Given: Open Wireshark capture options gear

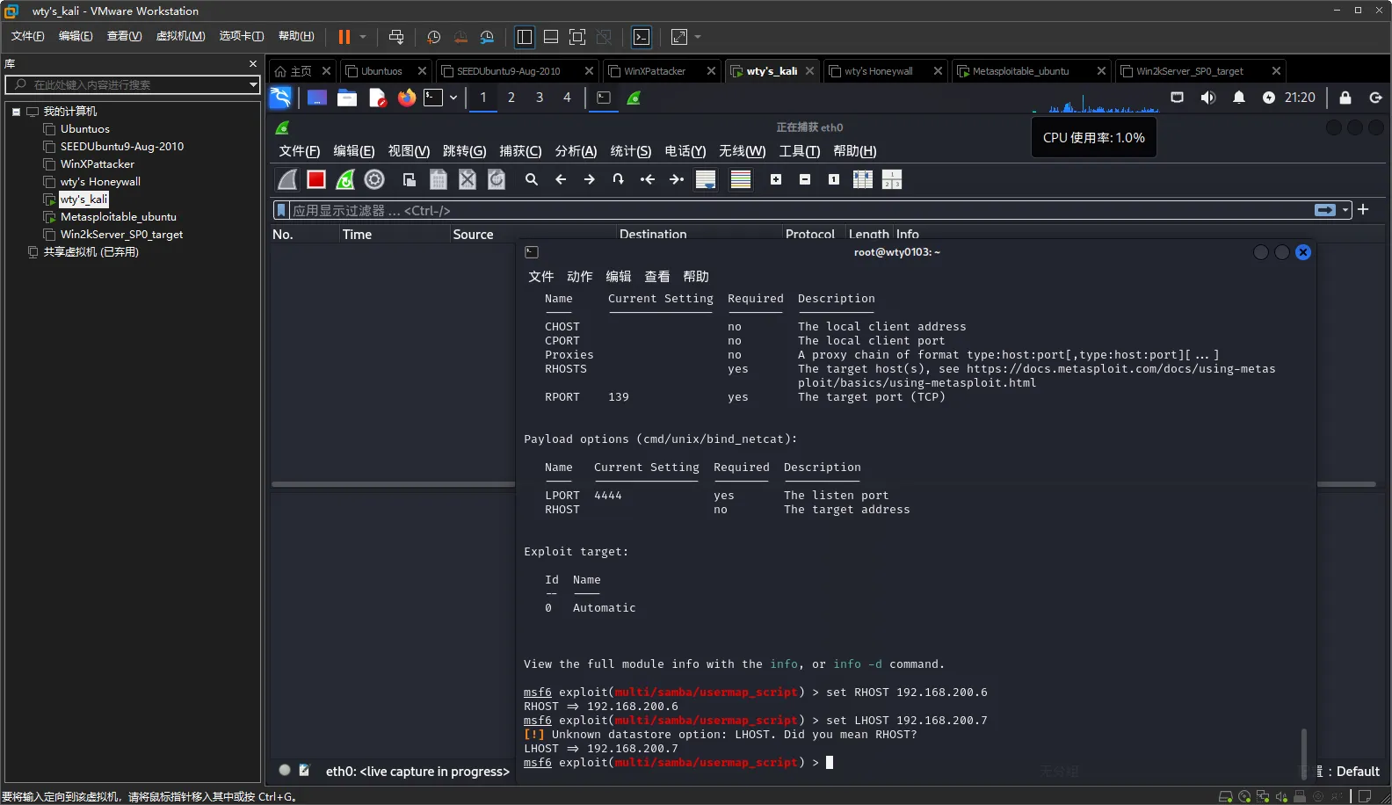Looking at the screenshot, I should pyautogui.click(x=374, y=179).
